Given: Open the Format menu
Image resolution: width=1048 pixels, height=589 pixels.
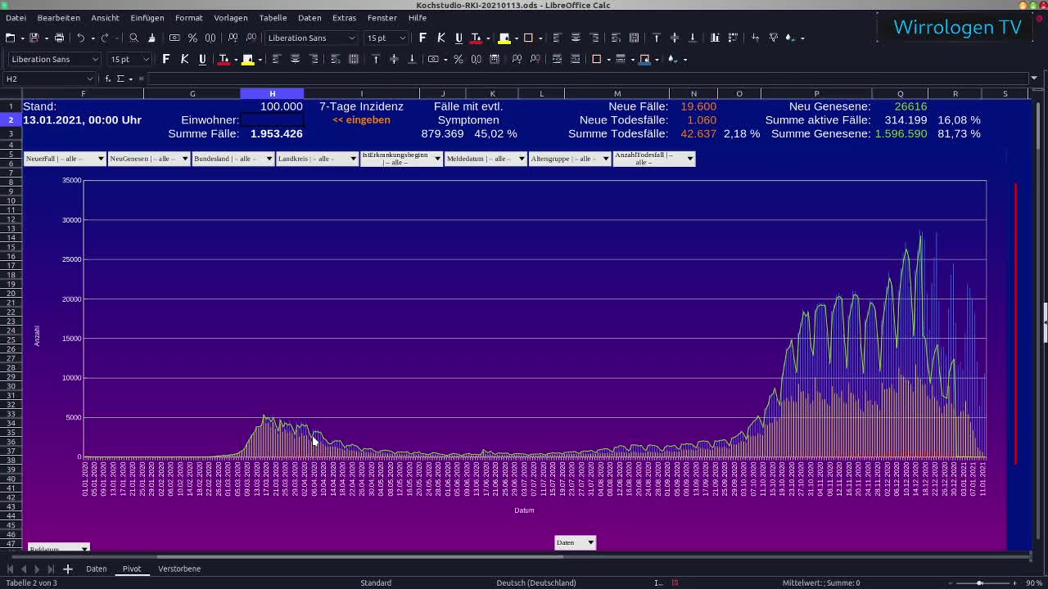Looking at the screenshot, I should pos(188,17).
